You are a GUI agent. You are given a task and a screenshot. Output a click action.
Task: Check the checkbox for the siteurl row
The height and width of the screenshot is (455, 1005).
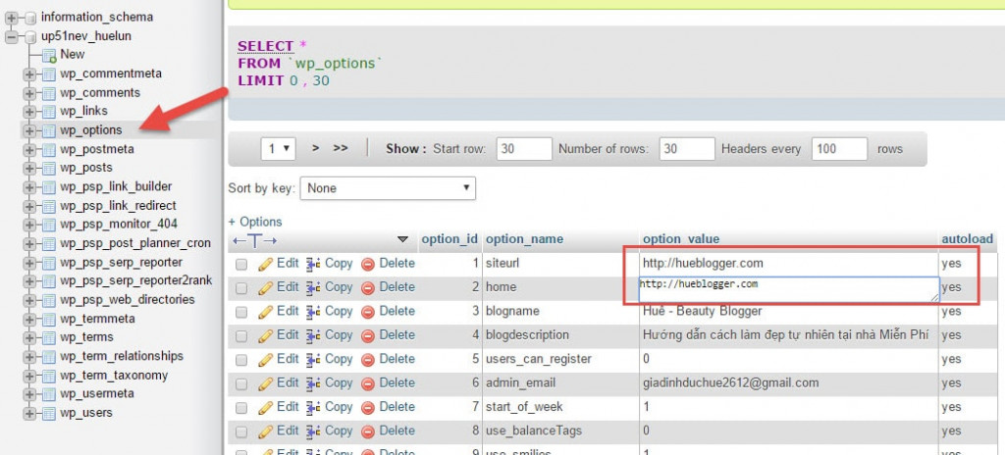[241, 264]
